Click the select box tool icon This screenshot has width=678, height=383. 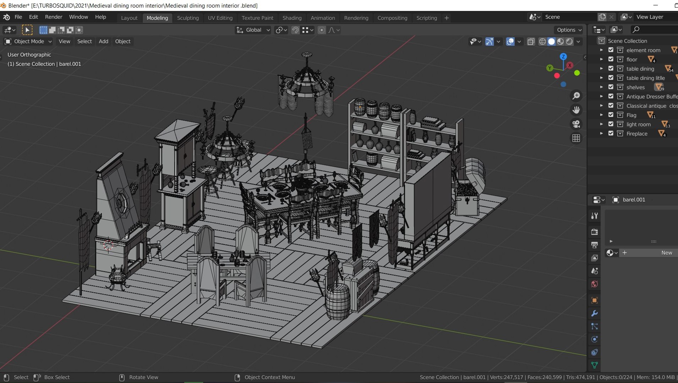click(x=27, y=30)
